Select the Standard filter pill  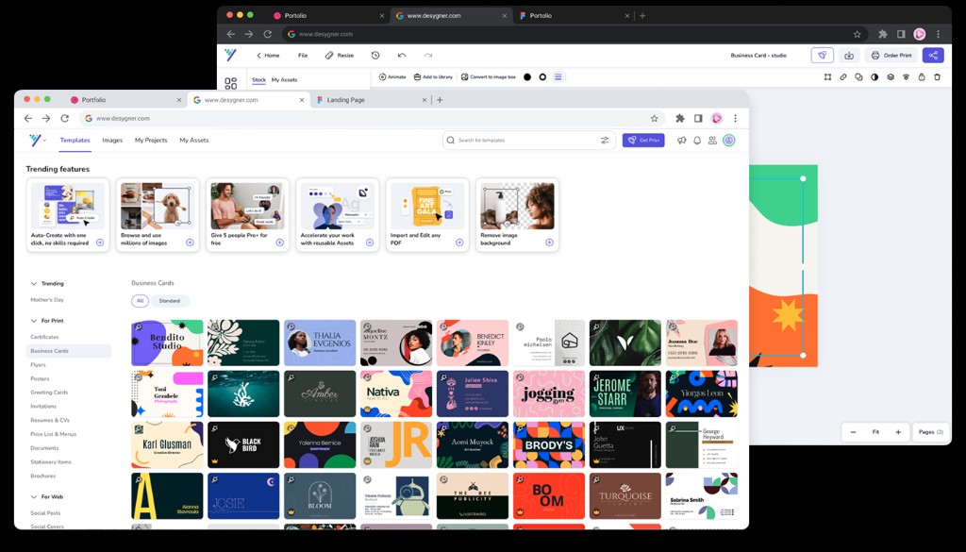point(170,301)
